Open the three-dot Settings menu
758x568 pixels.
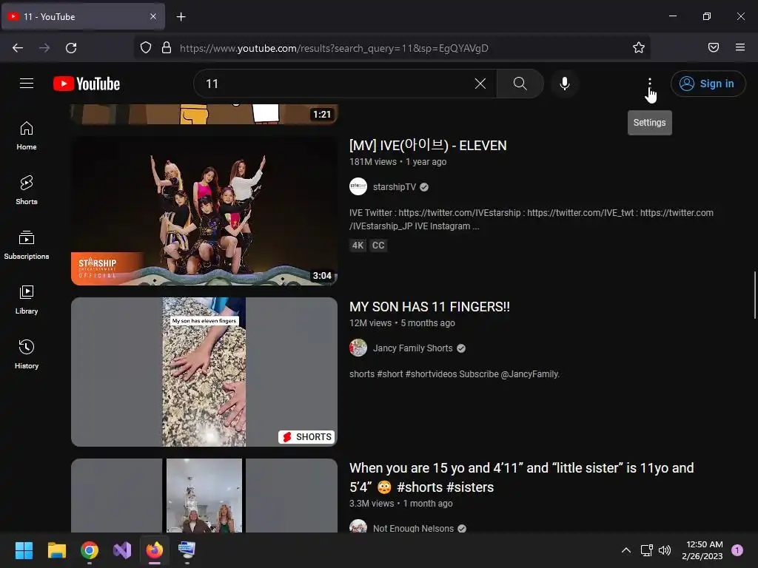pos(650,84)
